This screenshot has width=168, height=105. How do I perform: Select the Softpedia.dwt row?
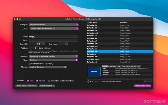click(120, 25)
